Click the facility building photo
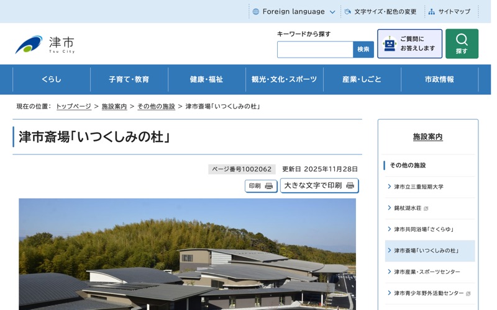This screenshot has height=310, width=497. (188, 254)
